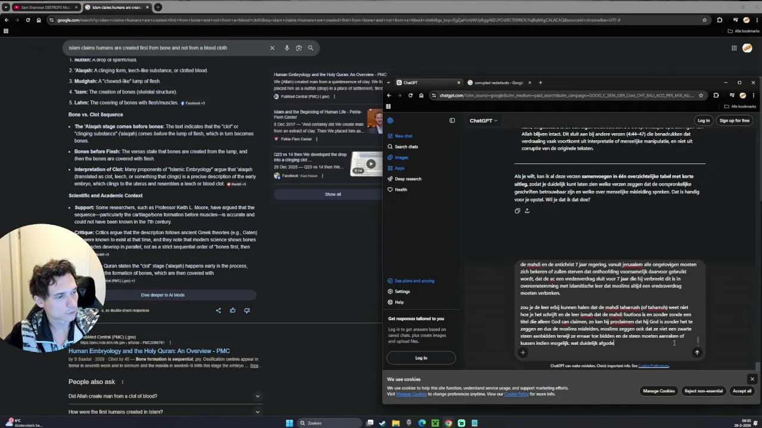Toggle the ChatGPT sidebar panel
The width and height of the screenshot is (762, 428).
click(x=452, y=120)
